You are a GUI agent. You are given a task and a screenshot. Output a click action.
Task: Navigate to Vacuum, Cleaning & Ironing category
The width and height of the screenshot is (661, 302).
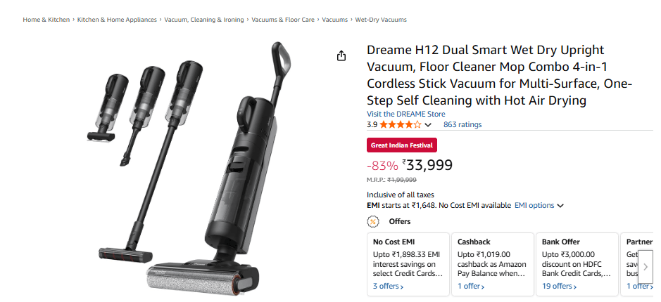204,20
